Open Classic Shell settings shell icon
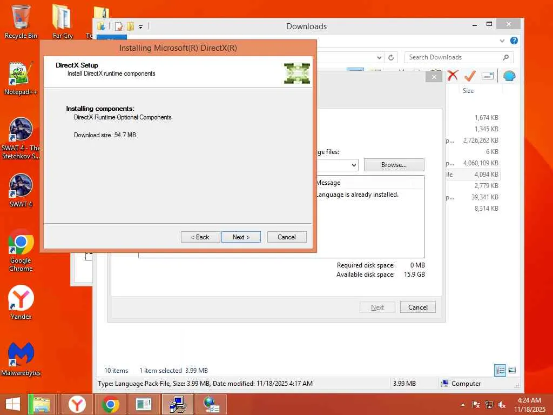The height and width of the screenshot is (415, 553). coord(509,76)
